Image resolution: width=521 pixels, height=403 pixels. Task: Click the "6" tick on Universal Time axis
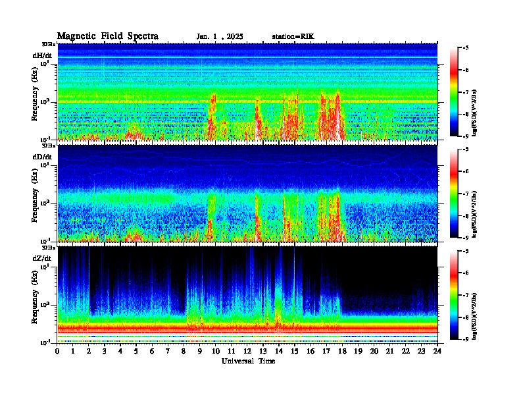tap(152, 351)
